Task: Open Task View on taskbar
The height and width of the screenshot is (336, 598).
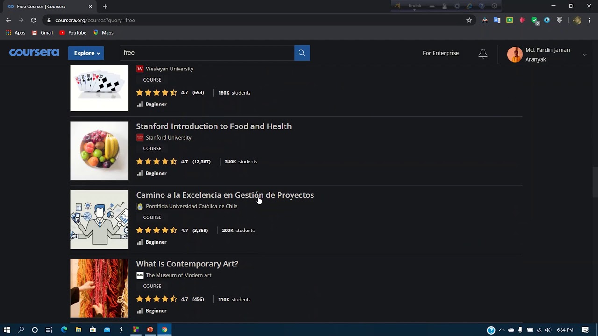Action: (49, 330)
